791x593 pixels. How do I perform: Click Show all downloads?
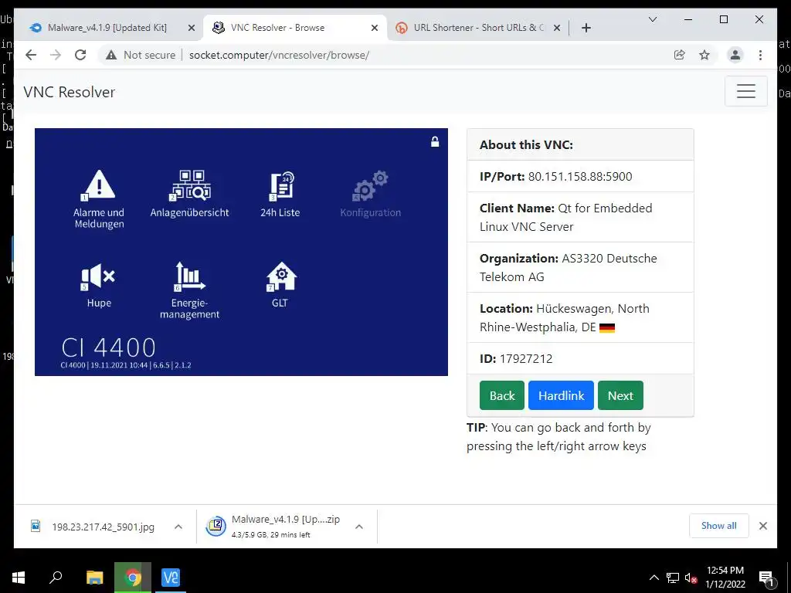pos(719,525)
